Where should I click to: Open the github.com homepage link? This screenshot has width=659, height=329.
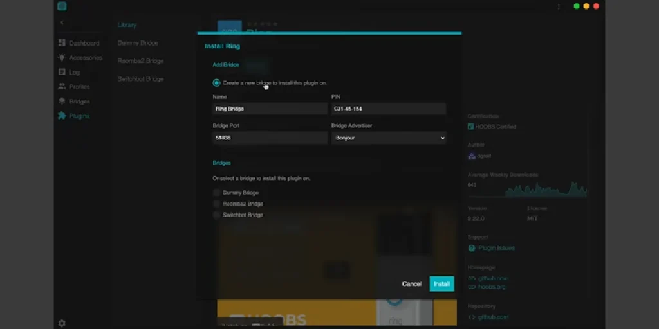pos(493,278)
